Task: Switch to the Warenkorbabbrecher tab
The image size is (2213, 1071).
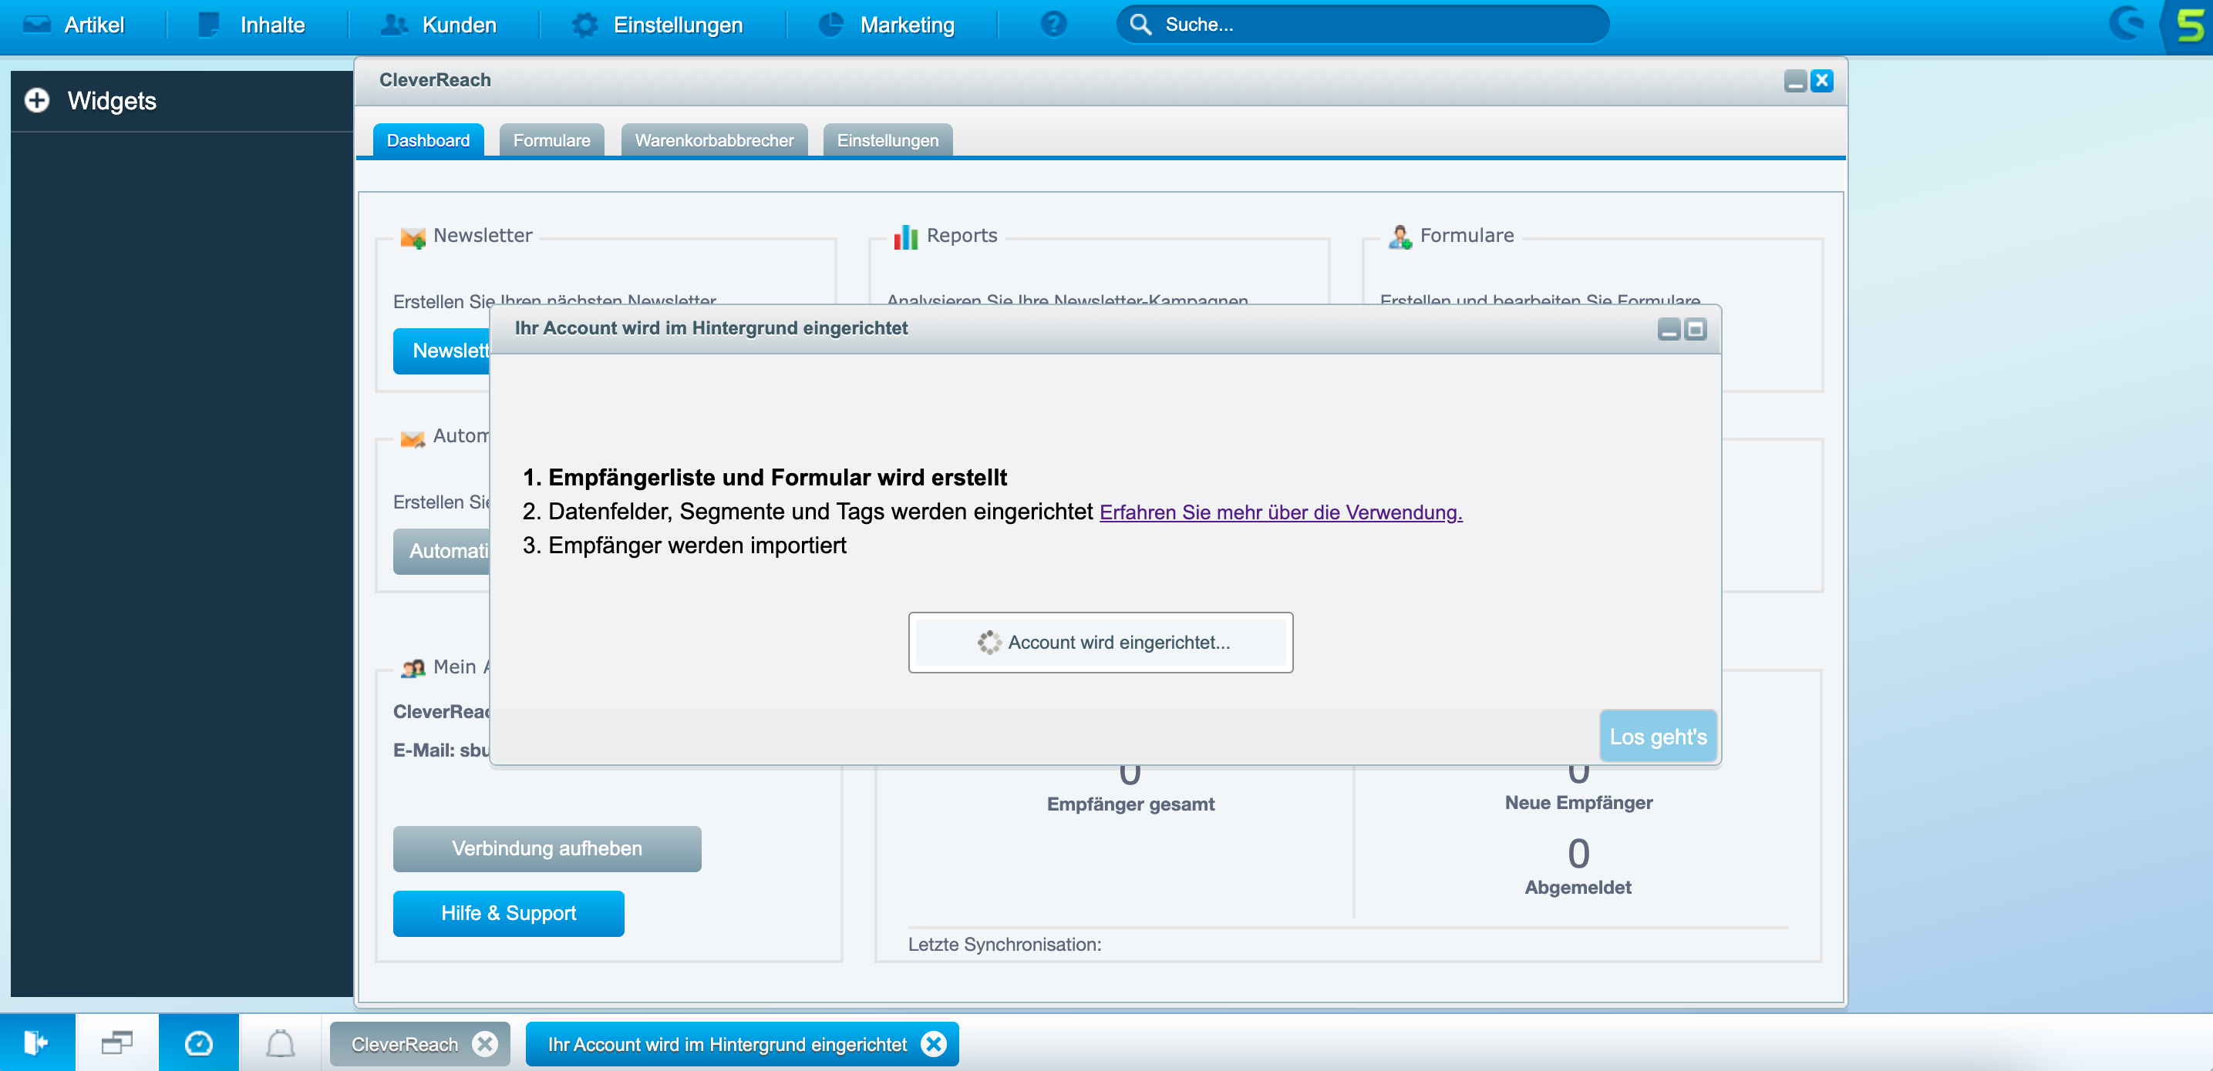Action: pyautogui.click(x=714, y=140)
